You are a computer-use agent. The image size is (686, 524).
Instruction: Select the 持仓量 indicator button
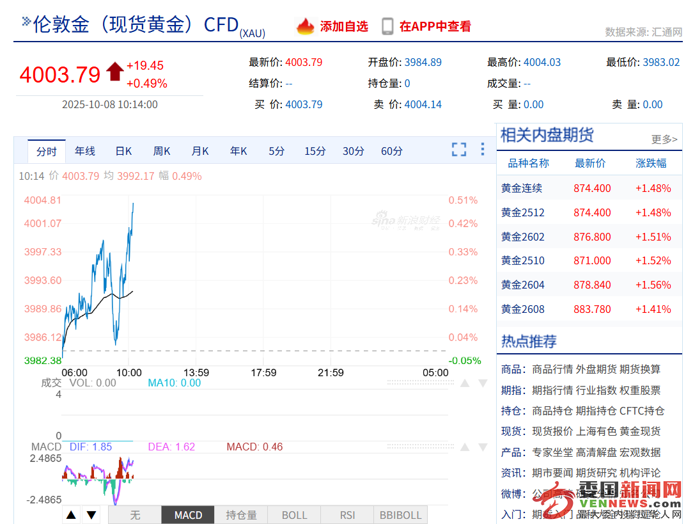click(x=241, y=515)
